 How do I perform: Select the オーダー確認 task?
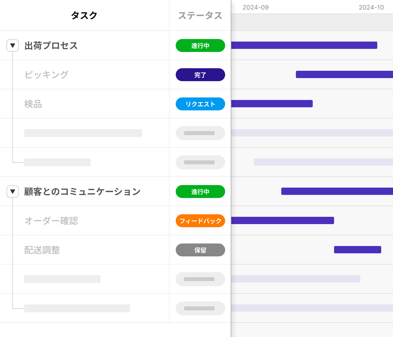tap(51, 221)
